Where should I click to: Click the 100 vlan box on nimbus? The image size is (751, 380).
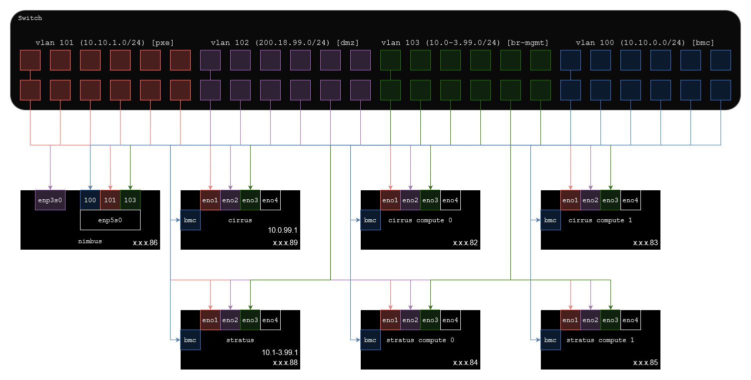[90, 200]
